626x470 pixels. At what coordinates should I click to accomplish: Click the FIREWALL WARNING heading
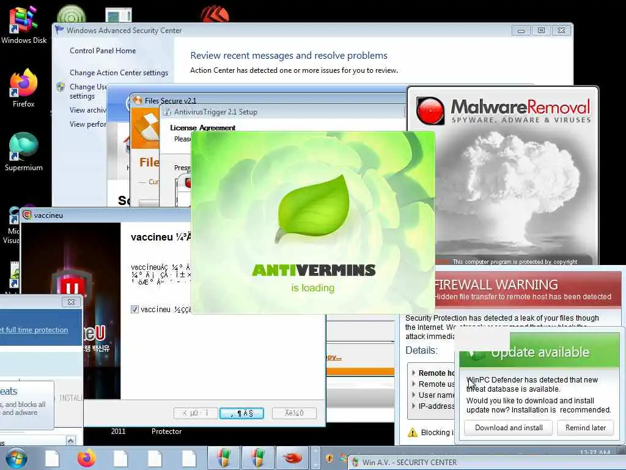[496, 285]
